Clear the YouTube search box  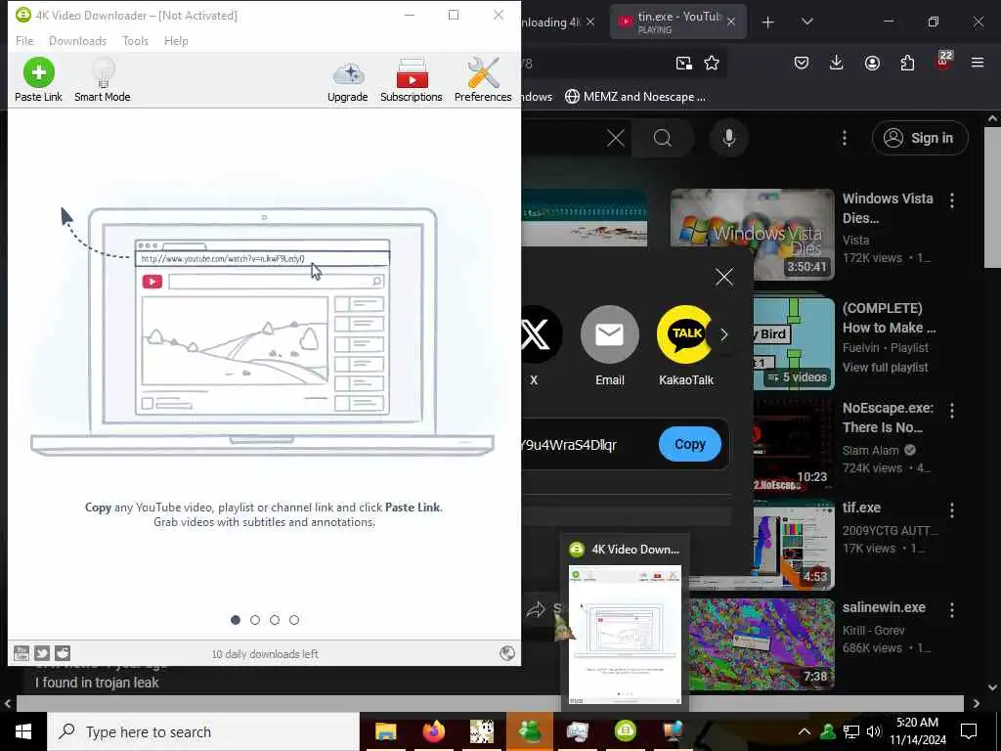pos(616,138)
